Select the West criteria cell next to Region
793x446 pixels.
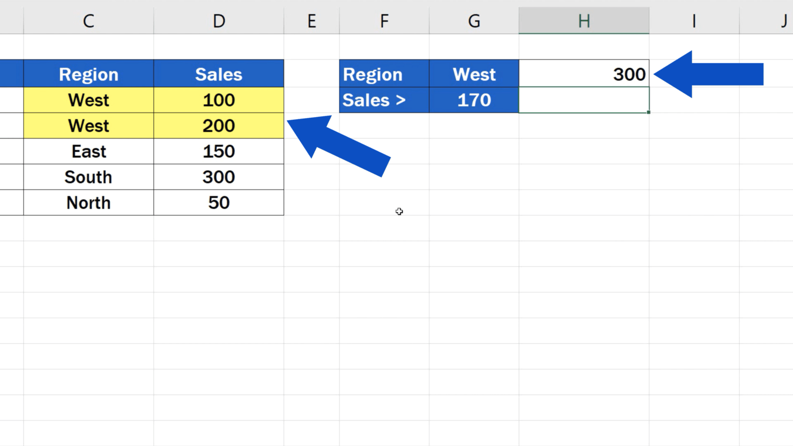(x=473, y=73)
